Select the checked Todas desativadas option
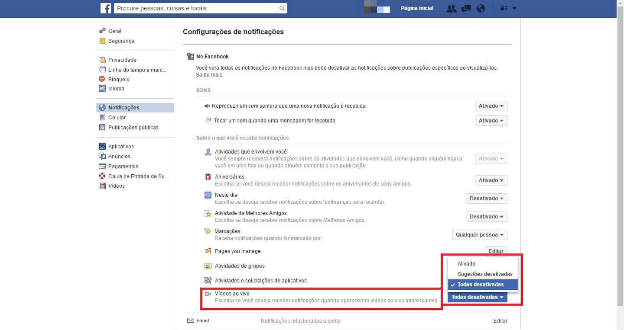 pyautogui.click(x=483, y=285)
